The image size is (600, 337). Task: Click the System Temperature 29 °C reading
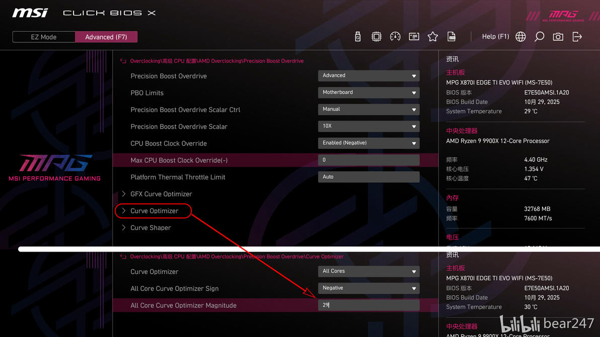pyautogui.click(x=531, y=111)
